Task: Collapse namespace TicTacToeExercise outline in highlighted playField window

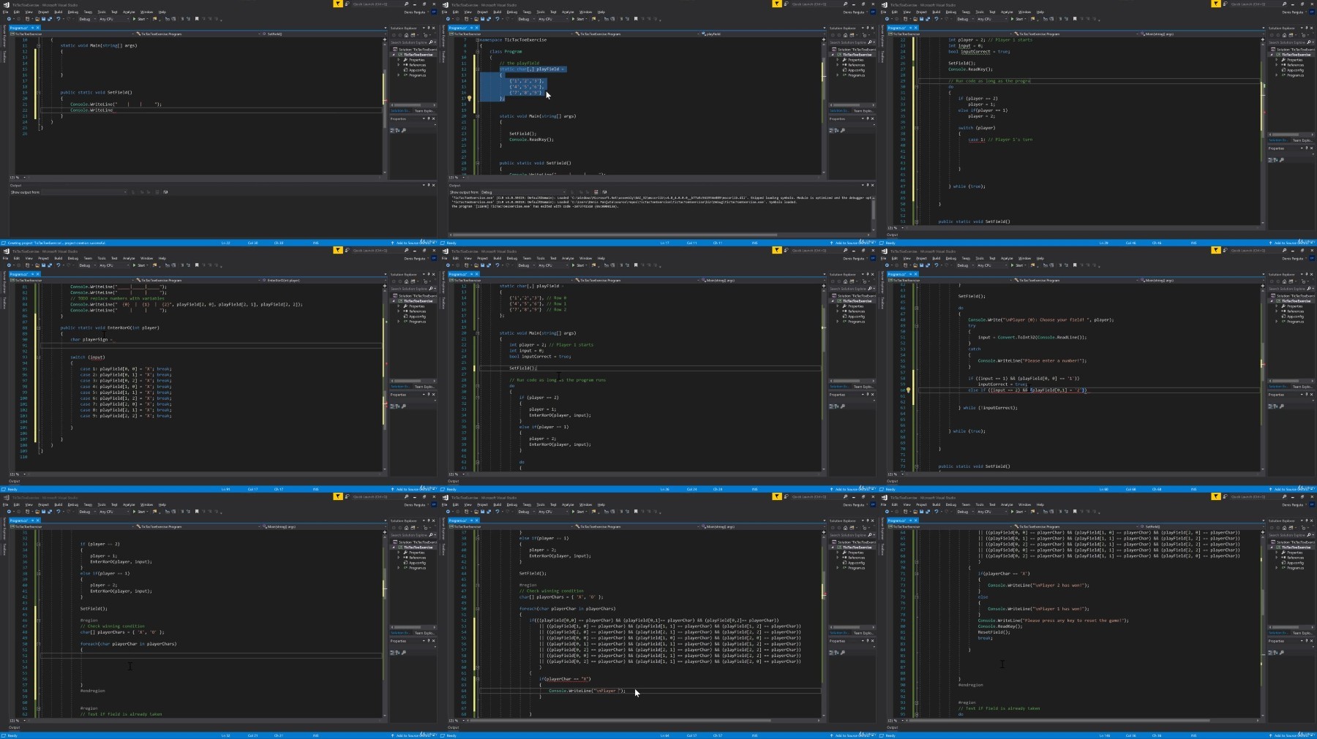Action: (x=478, y=39)
